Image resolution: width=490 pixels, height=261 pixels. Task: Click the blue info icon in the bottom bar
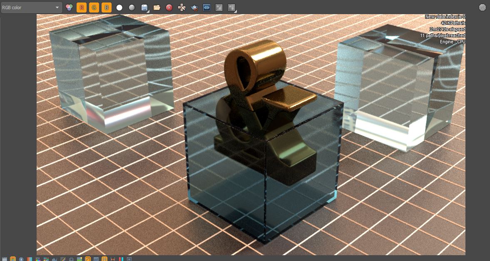click(21, 259)
